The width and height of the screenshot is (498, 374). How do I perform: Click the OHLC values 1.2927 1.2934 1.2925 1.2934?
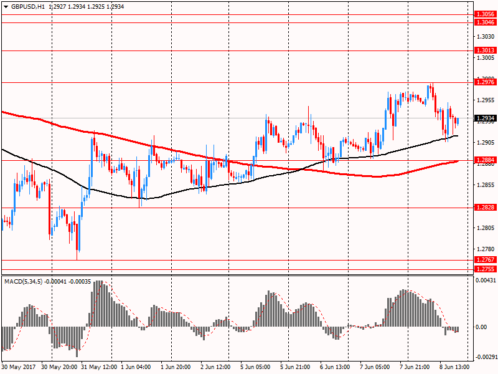pos(87,7)
